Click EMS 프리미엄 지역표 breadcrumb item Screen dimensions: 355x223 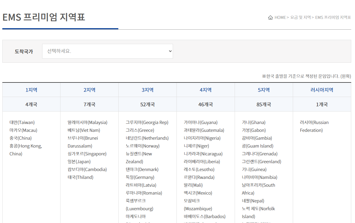pos(333,17)
